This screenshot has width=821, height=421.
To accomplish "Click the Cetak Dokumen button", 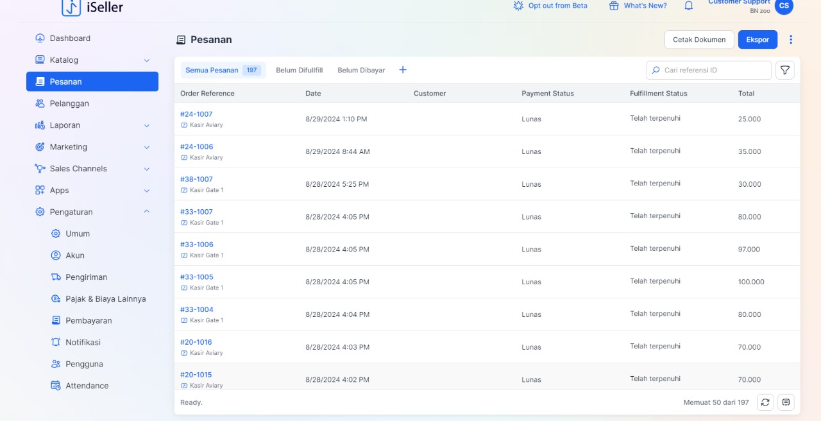I will pyautogui.click(x=699, y=40).
